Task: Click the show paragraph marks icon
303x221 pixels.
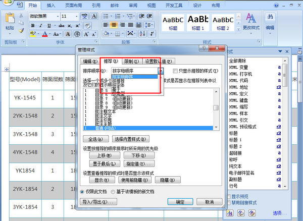Action: tap(152, 34)
